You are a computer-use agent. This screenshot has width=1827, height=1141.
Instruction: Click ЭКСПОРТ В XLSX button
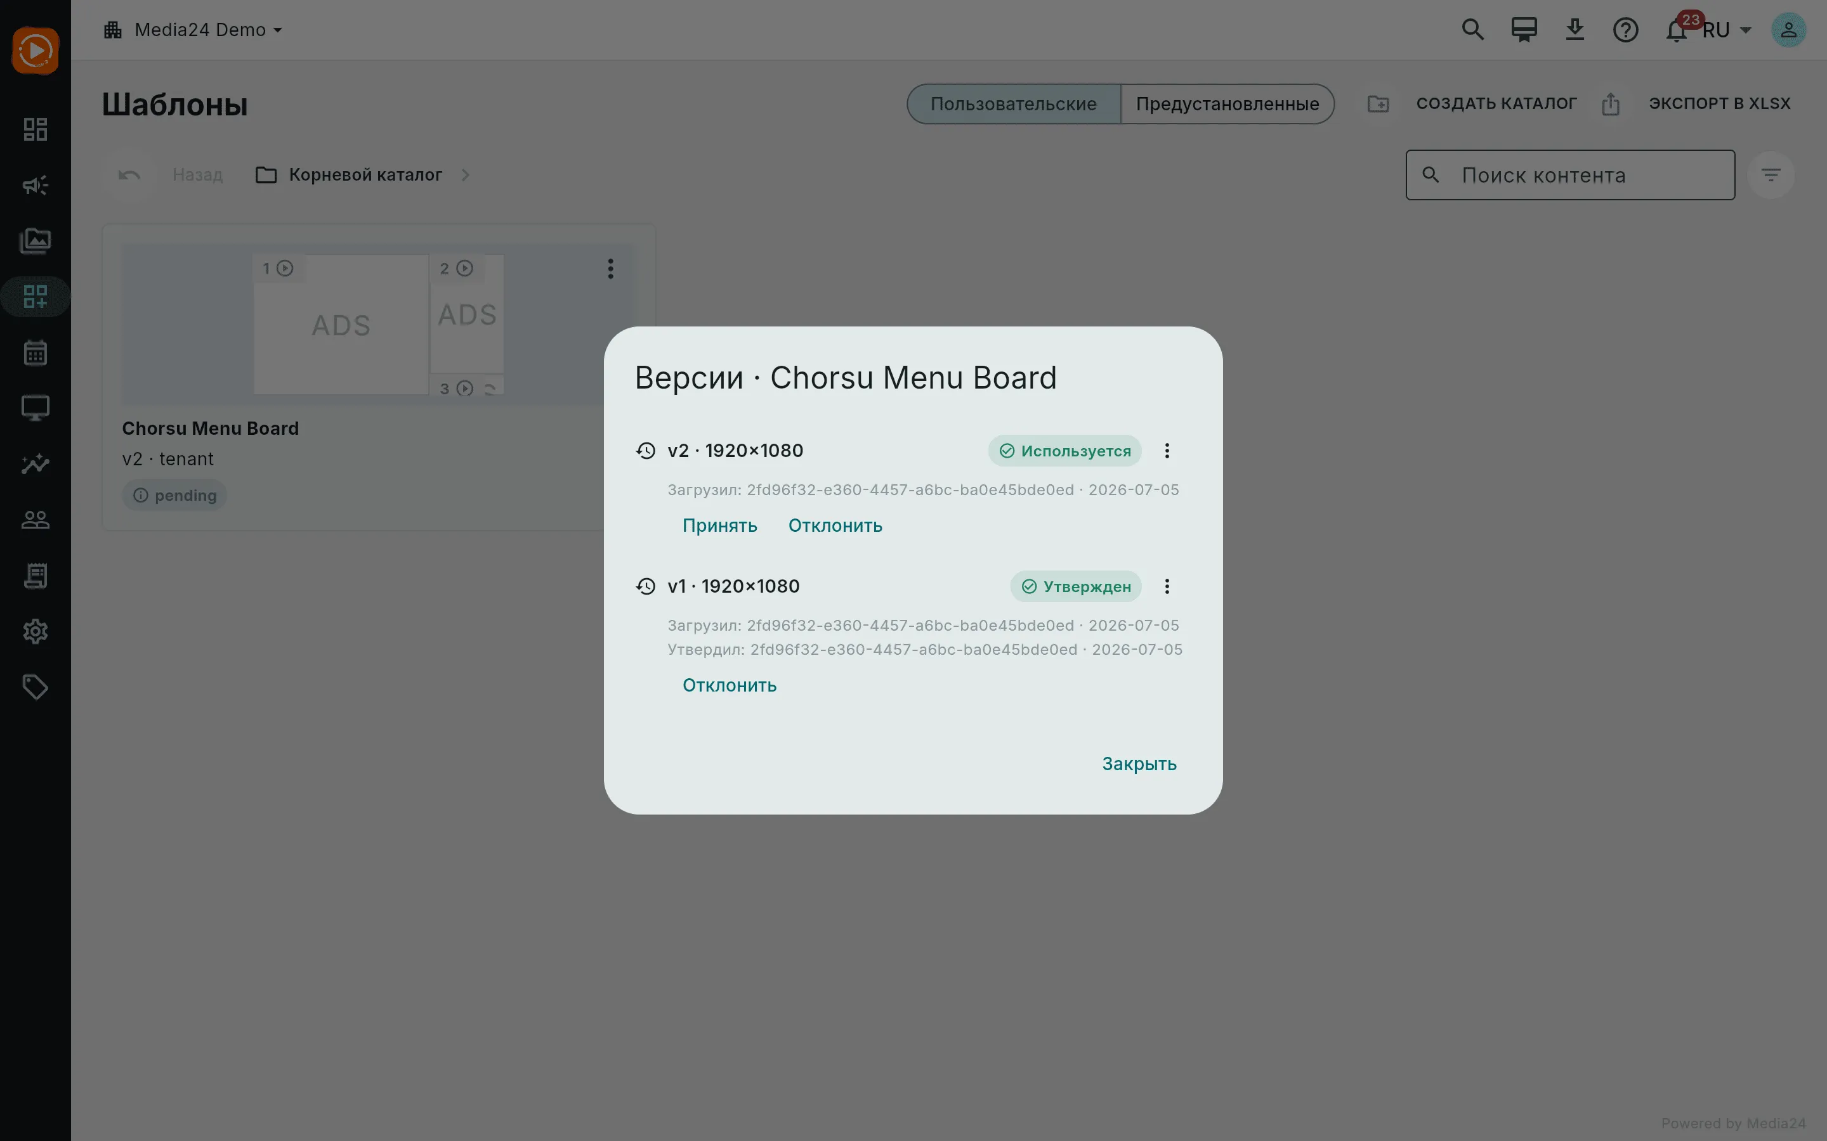pyautogui.click(x=1720, y=103)
